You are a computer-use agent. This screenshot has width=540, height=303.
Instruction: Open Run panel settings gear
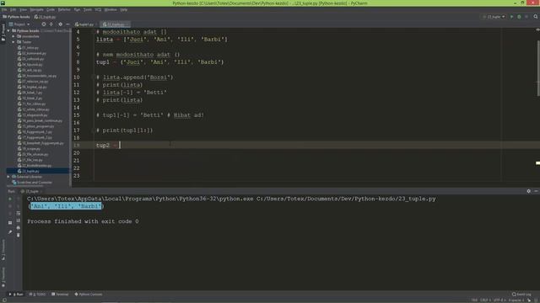click(x=529, y=191)
